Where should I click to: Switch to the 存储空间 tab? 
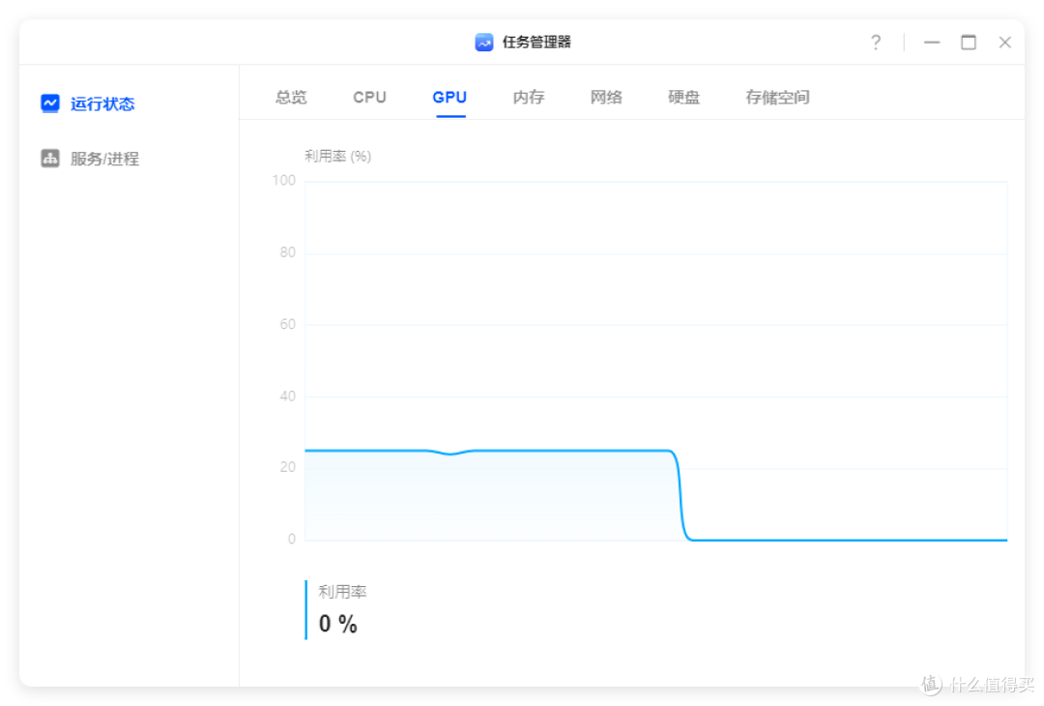pos(777,98)
